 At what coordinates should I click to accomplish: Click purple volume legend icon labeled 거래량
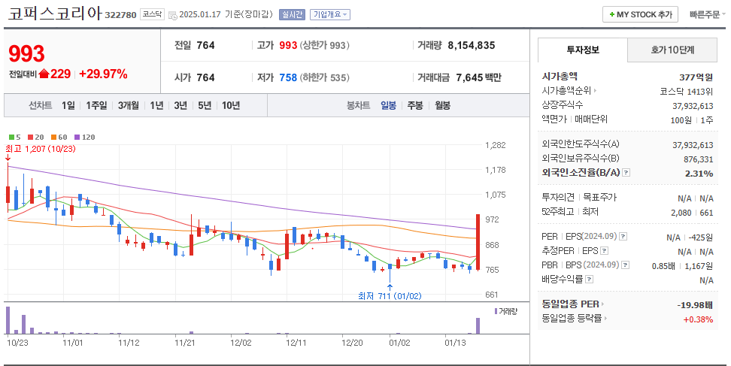tap(496, 310)
